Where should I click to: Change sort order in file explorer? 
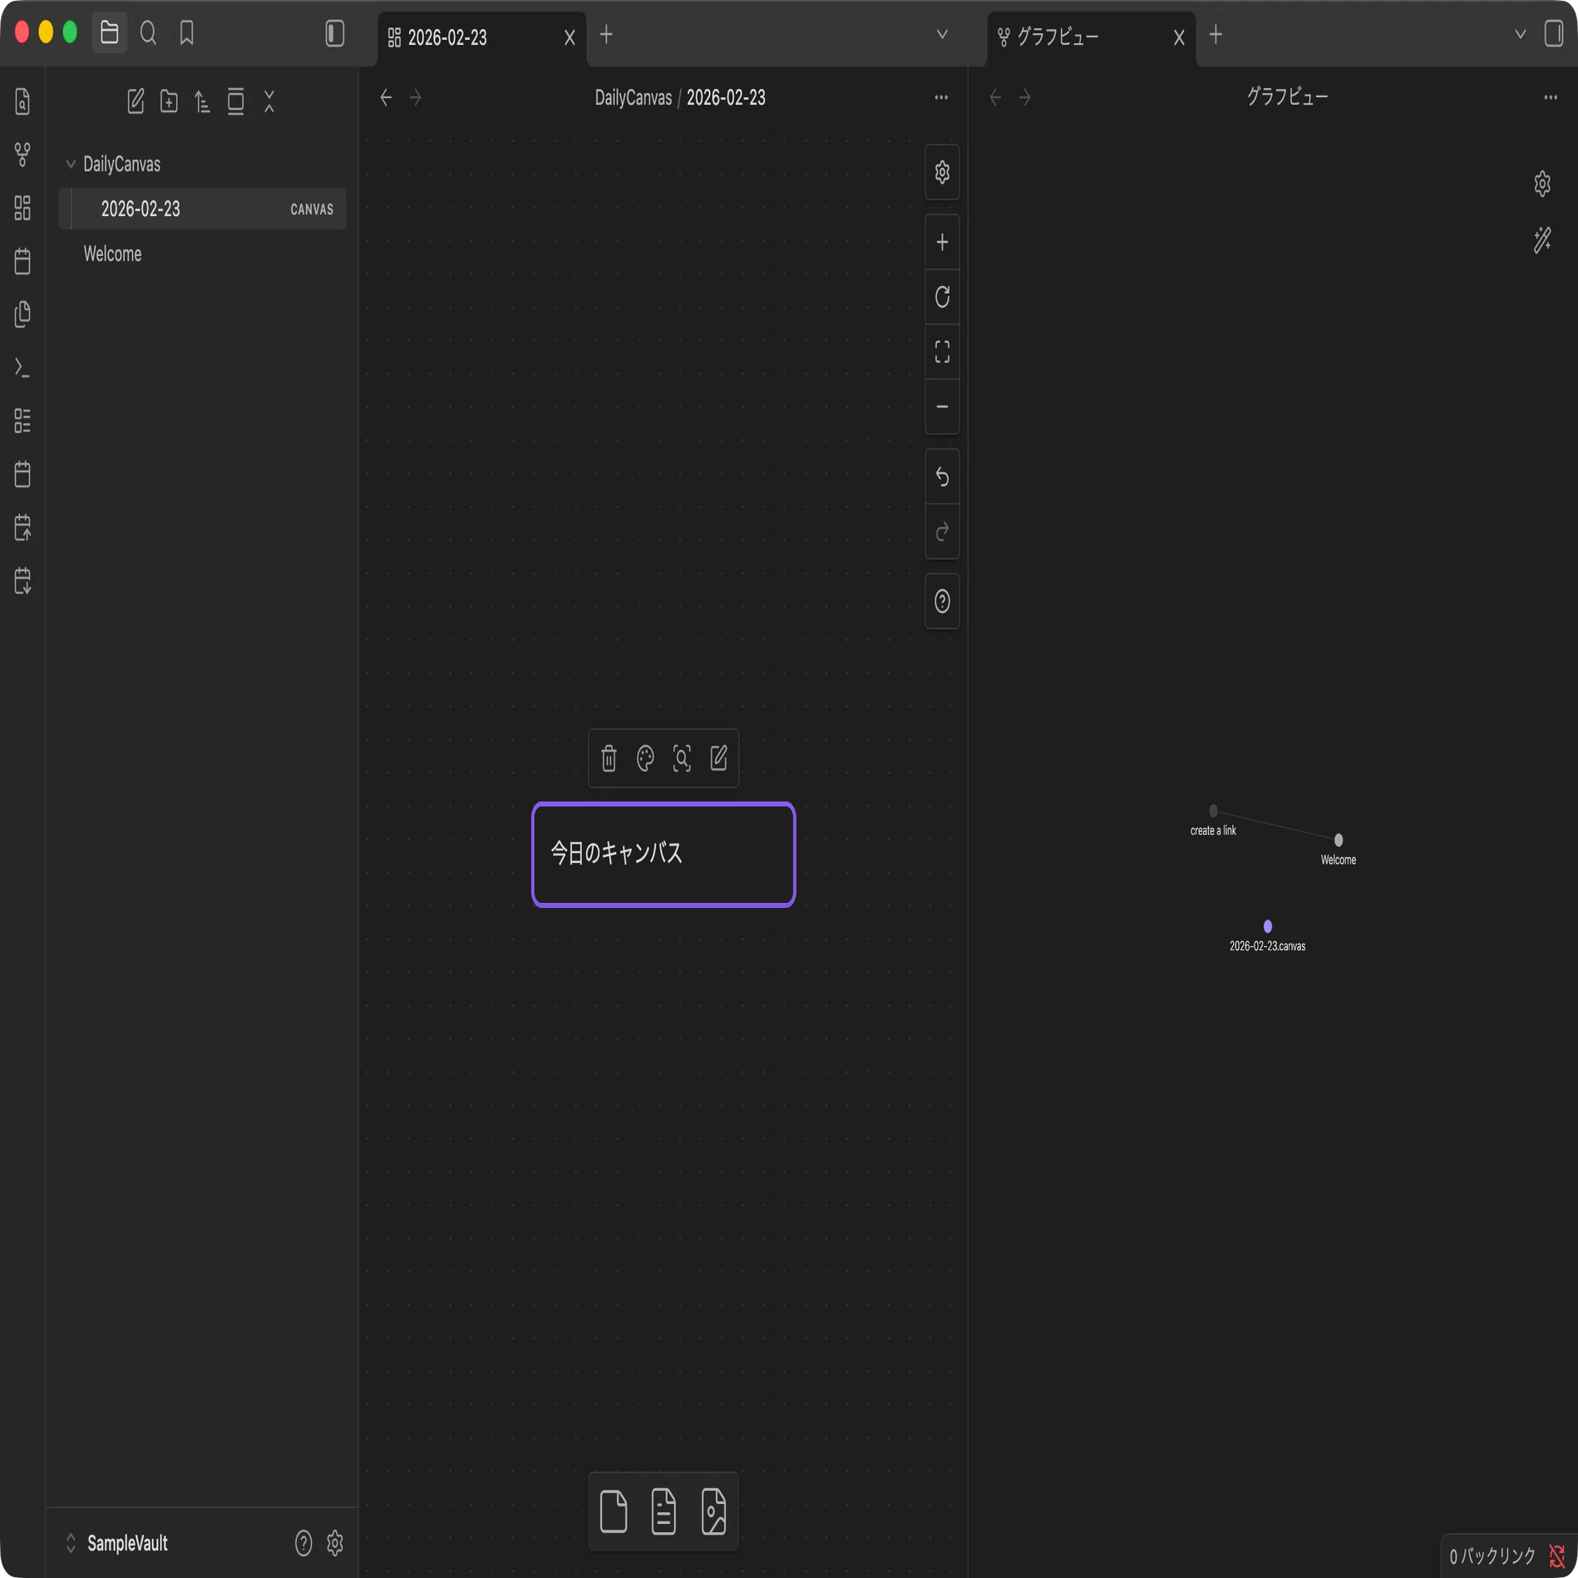click(x=202, y=101)
